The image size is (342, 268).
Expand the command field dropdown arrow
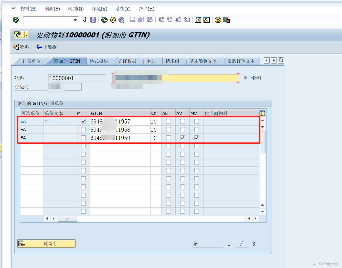click(75, 20)
